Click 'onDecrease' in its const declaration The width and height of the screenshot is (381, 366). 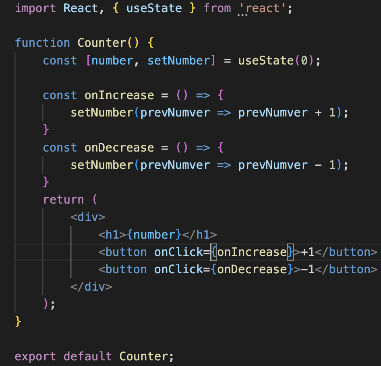pyautogui.click(x=119, y=148)
